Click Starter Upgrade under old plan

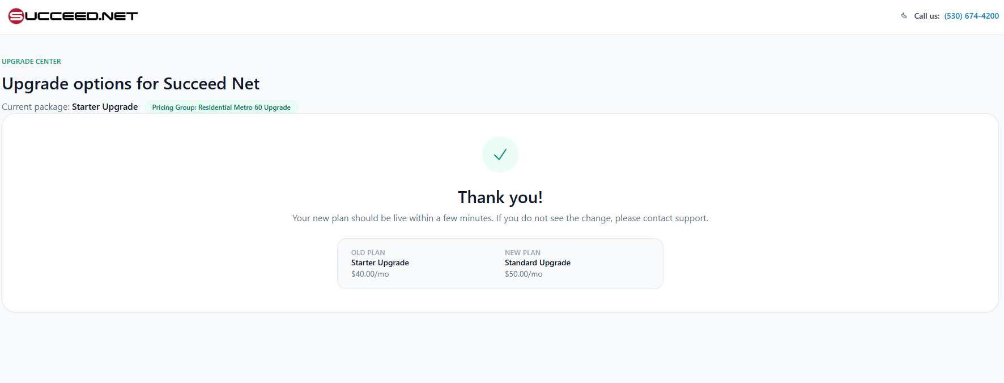380,262
